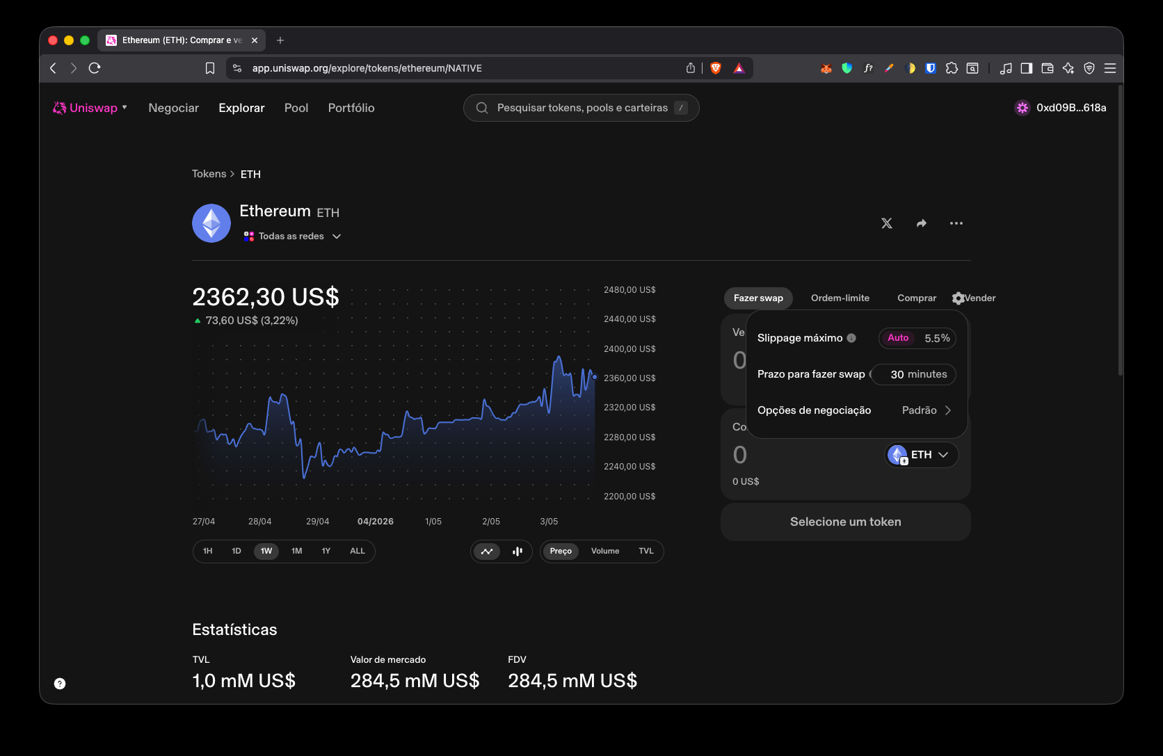The image size is (1163, 756).
Task: Expand the Todas as redes network selector
Action: [292, 236]
